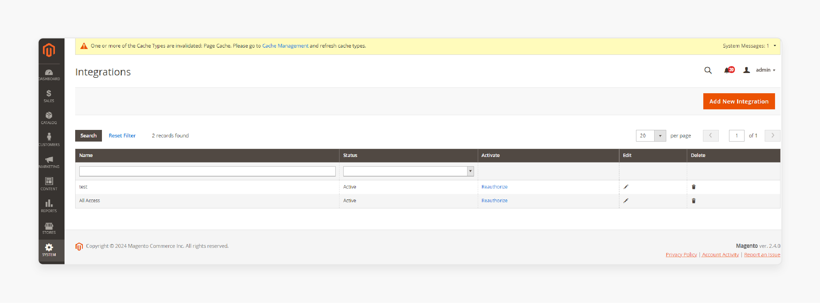Reauthorize the test integration
This screenshot has height=303, width=820.
click(x=494, y=187)
